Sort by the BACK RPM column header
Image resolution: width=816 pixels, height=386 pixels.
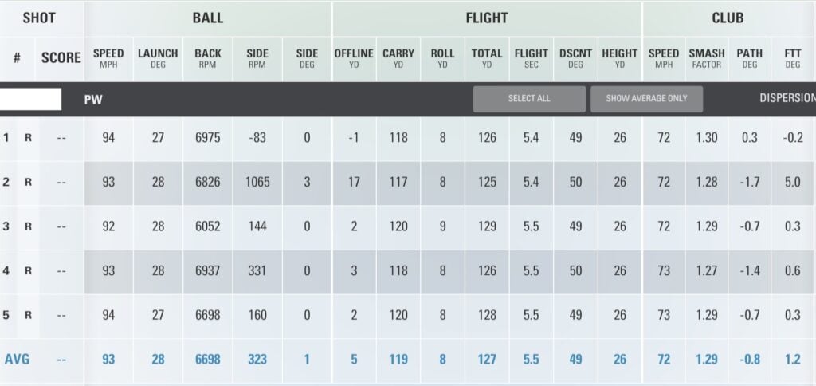point(208,59)
